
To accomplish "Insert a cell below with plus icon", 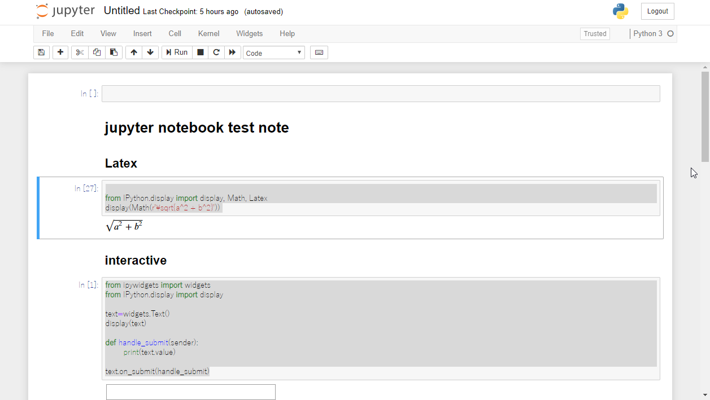I will click(60, 52).
